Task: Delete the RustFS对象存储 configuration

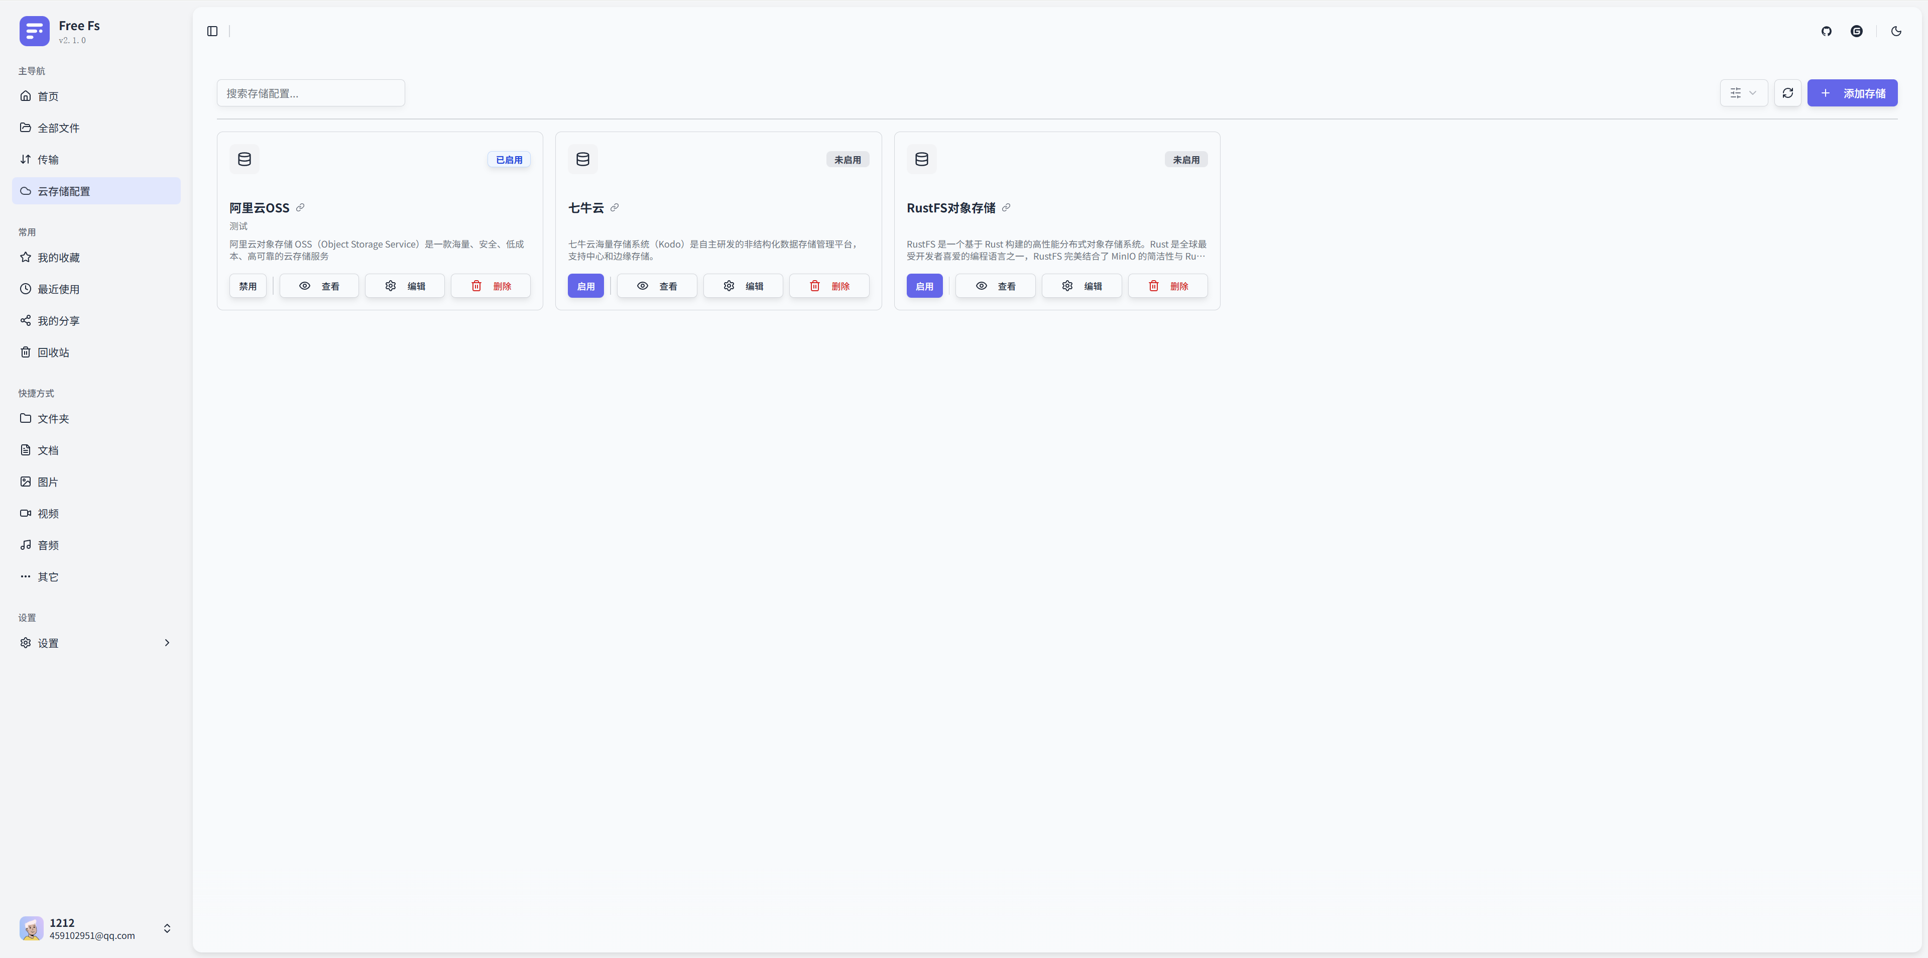Action: 1167,286
